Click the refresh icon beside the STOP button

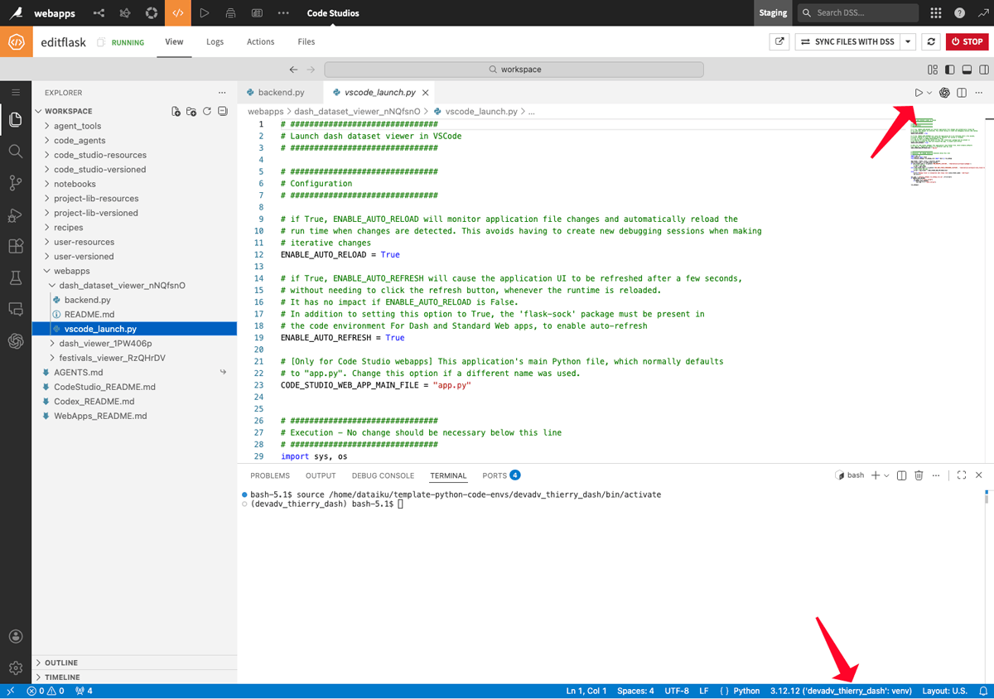tap(932, 41)
